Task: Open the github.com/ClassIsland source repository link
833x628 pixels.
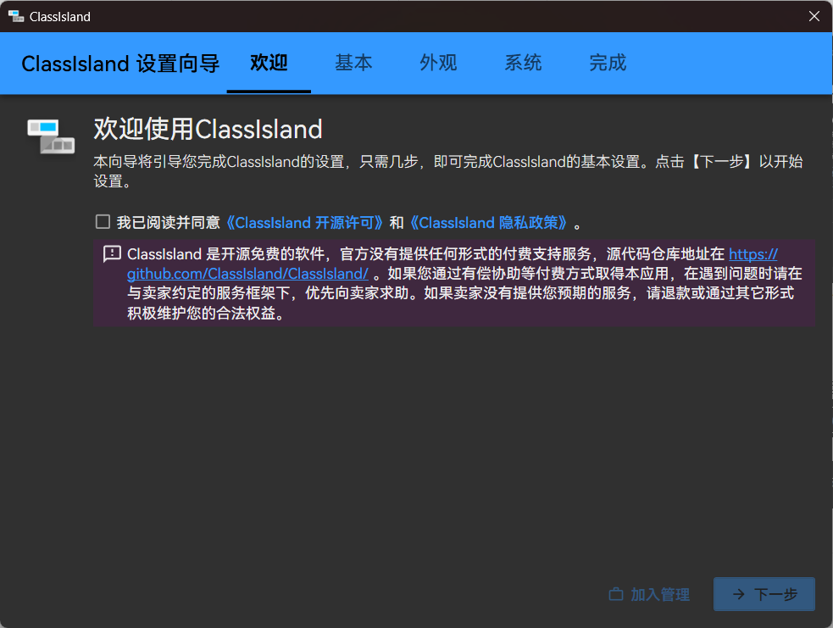Action: (247, 274)
